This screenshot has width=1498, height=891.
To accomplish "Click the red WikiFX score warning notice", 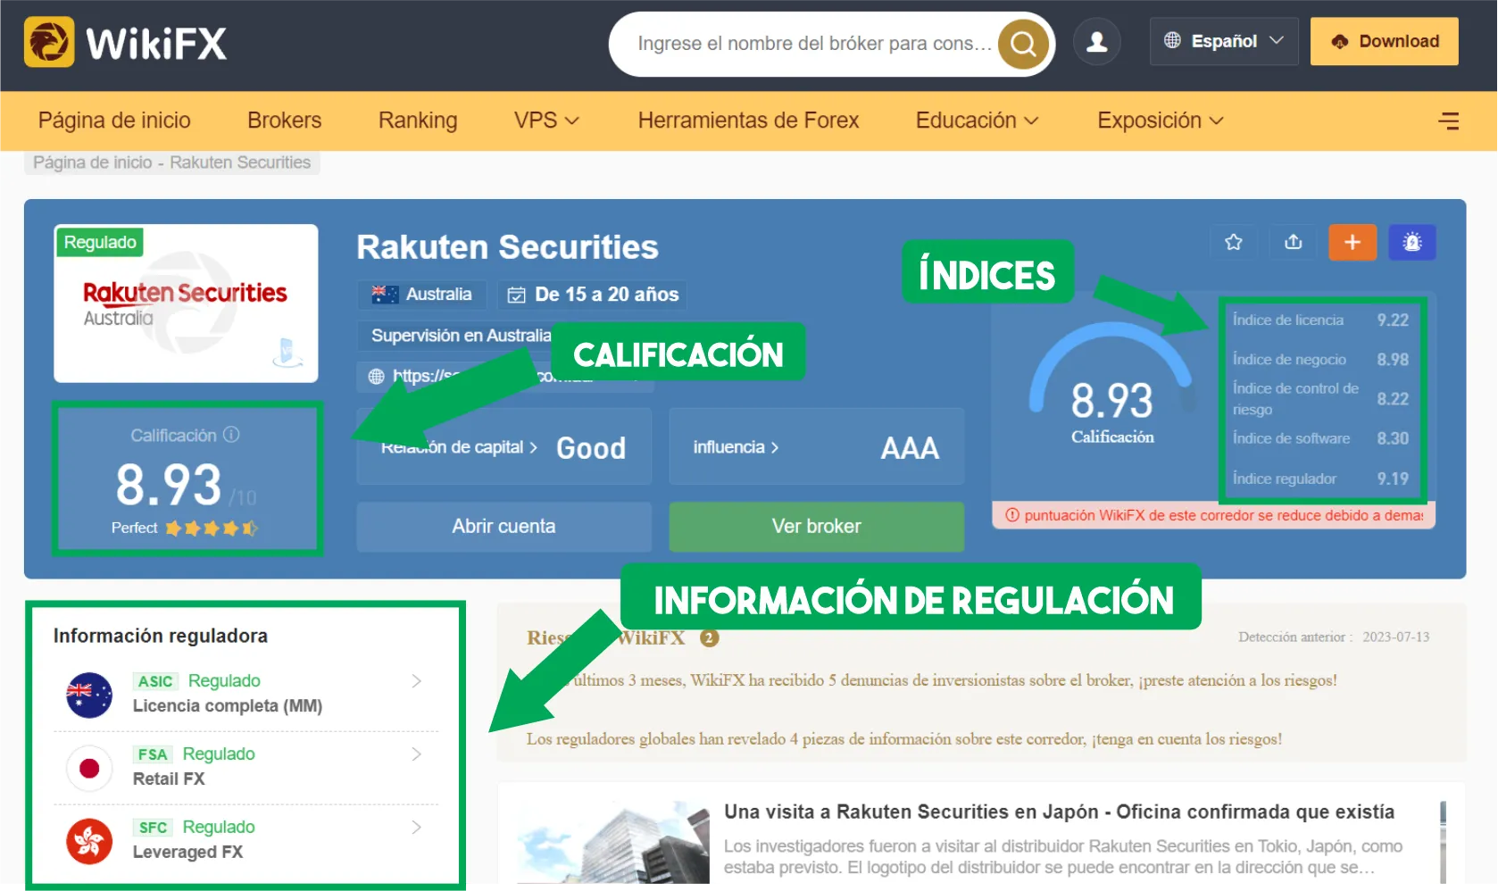I will 1213,515.
